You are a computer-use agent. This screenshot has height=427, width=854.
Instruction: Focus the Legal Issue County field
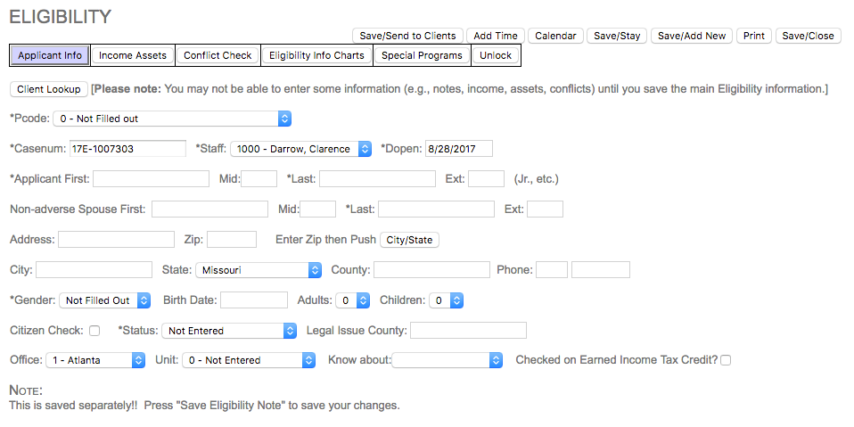tap(468, 331)
